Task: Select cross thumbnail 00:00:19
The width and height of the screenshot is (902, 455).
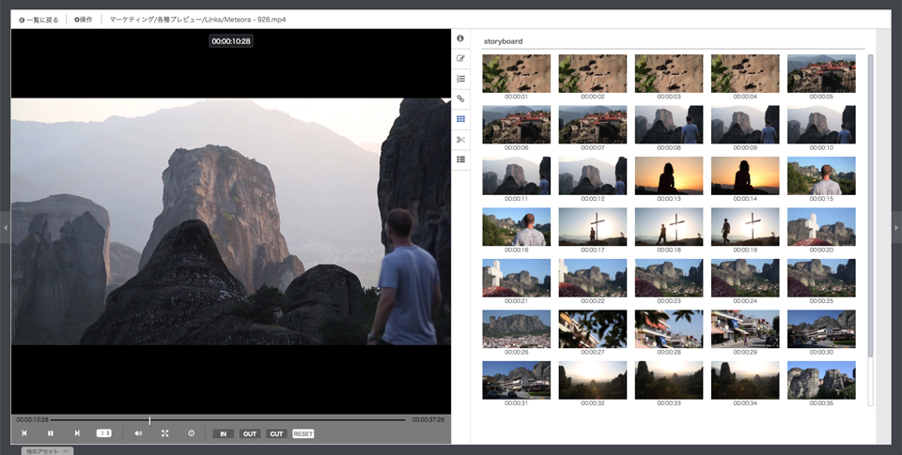Action: coord(745,227)
